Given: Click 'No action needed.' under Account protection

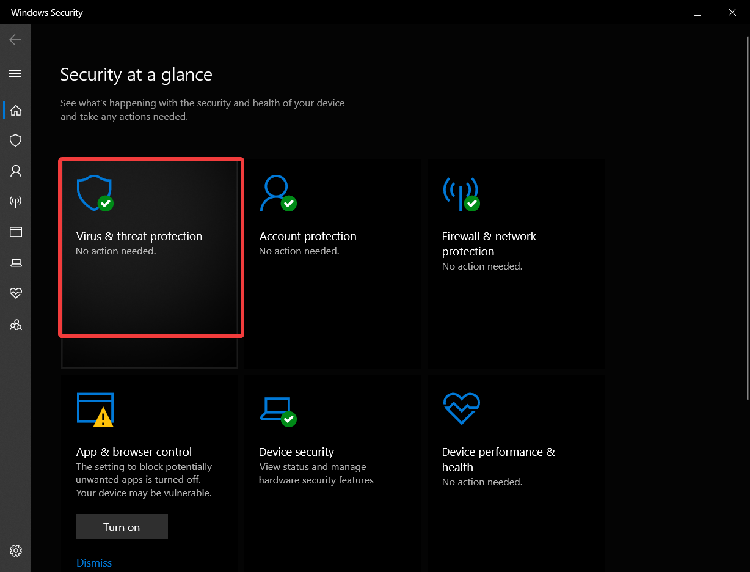Looking at the screenshot, I should click(299, 251).
